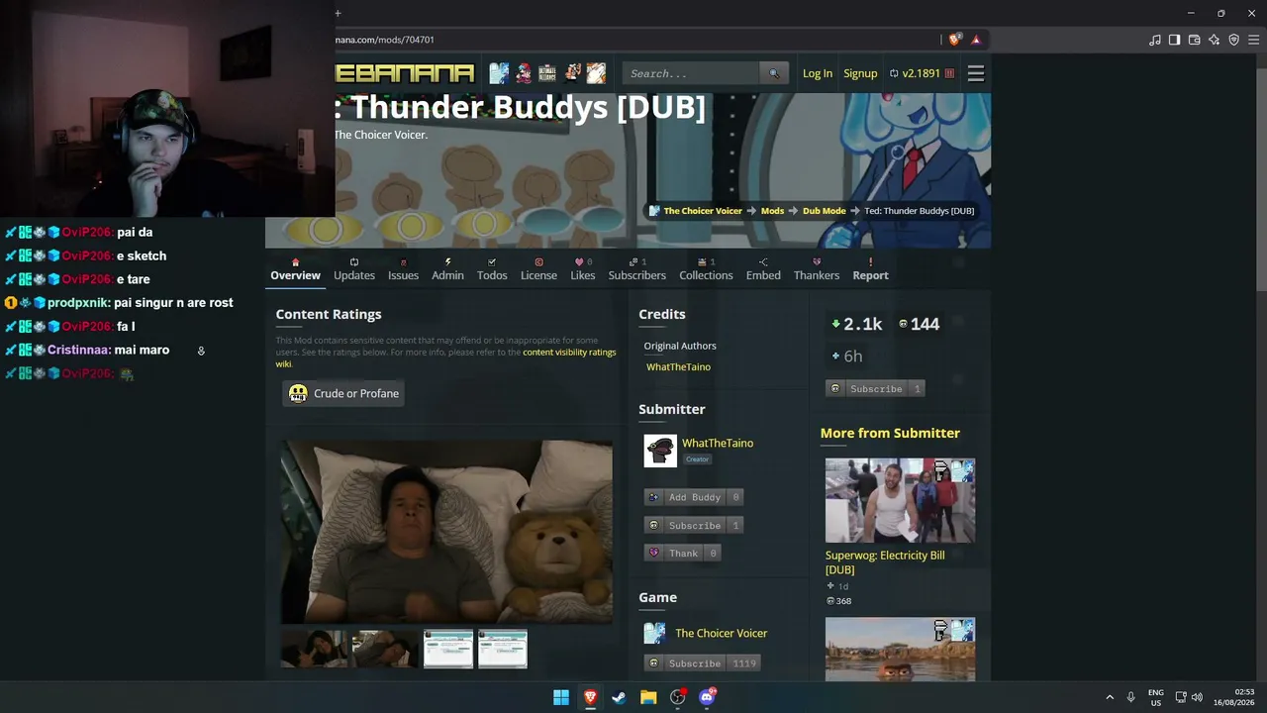The width and height of the screenshot is (1267, 713).
Task: Click WhatTheTaino under Original Authors
Action: tap(678, 366)
